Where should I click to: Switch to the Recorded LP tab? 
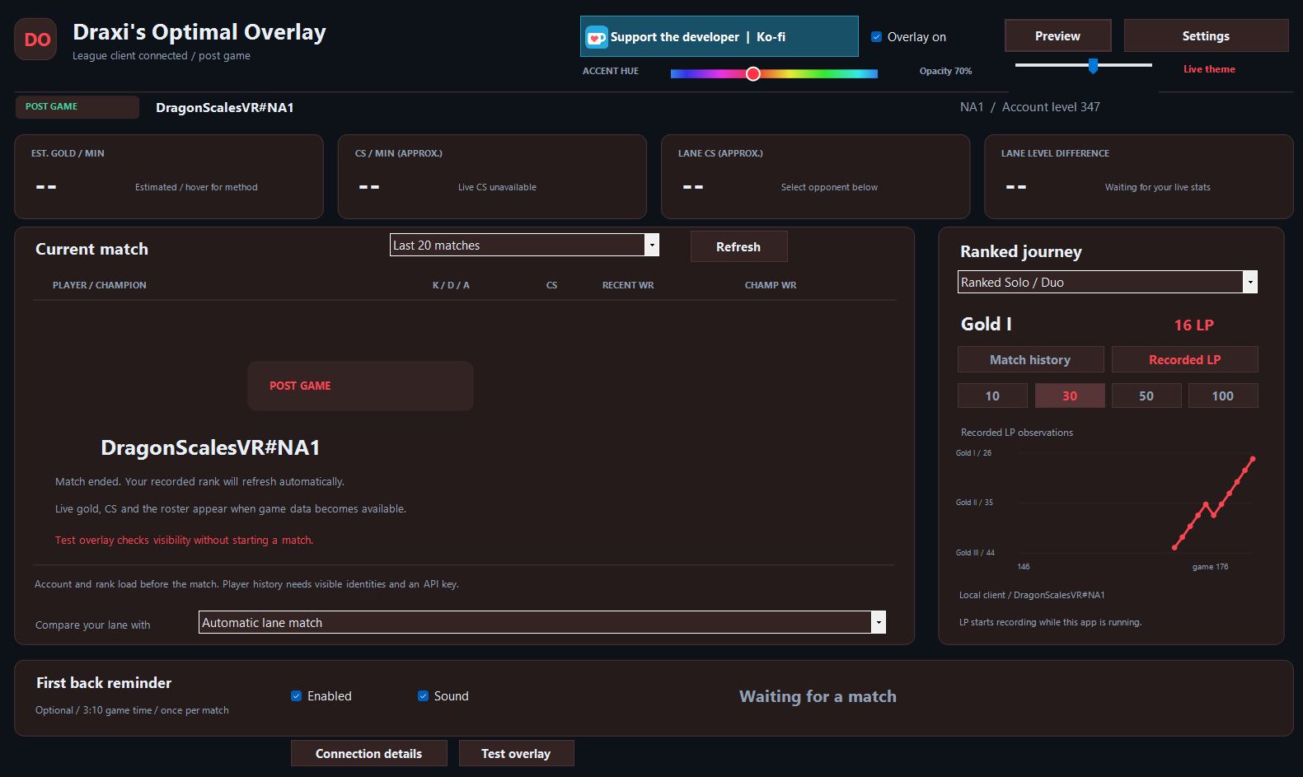pyautogui.click(x=1184, y=359)
